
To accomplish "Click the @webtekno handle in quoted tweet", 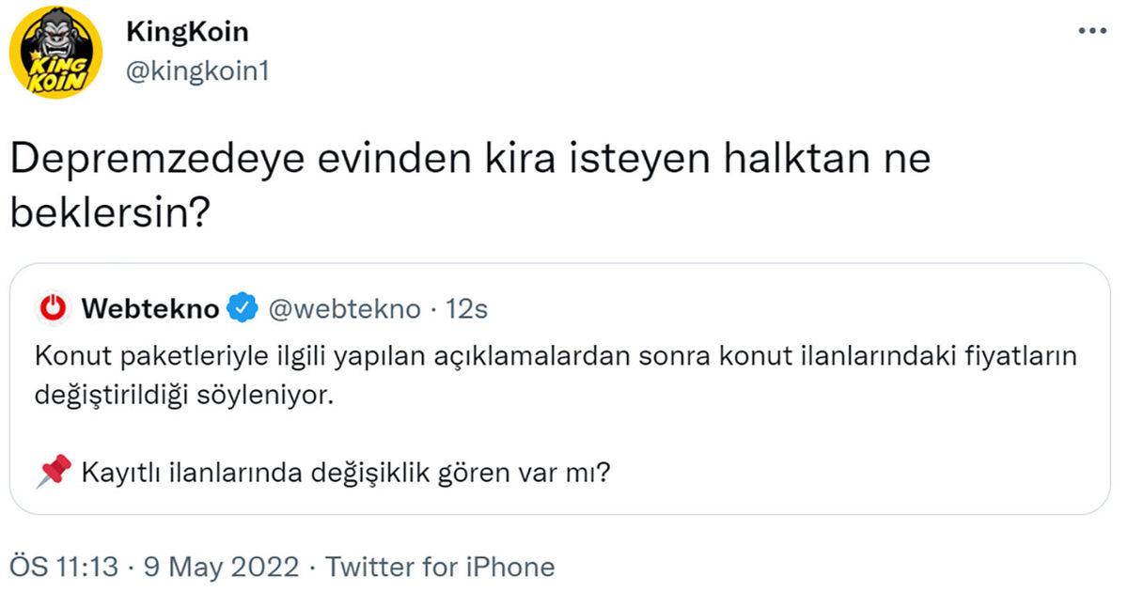I will tap(348, 306).
